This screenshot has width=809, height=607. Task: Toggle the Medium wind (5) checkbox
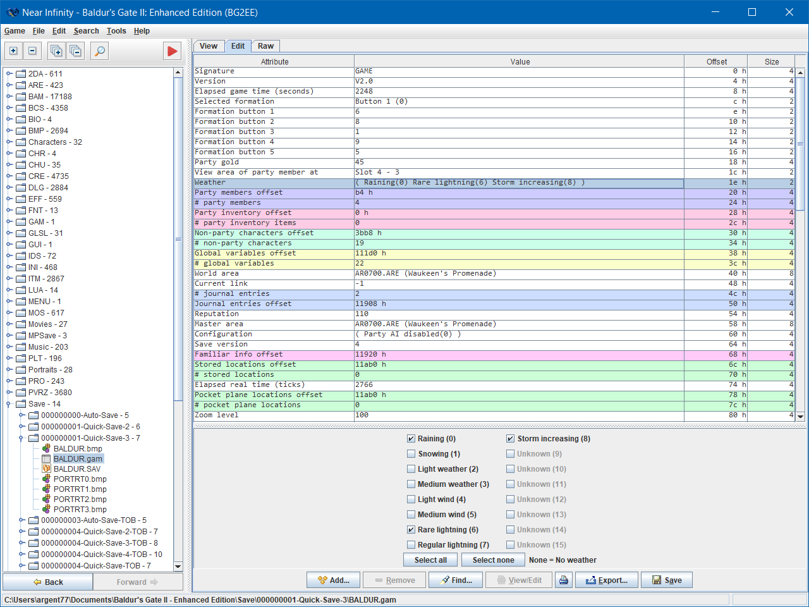tap(411, 515)
